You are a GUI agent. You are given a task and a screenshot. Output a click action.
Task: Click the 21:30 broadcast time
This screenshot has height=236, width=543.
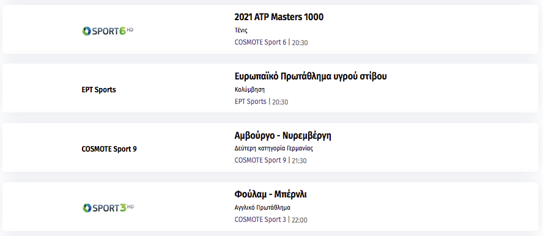(299, 161)
